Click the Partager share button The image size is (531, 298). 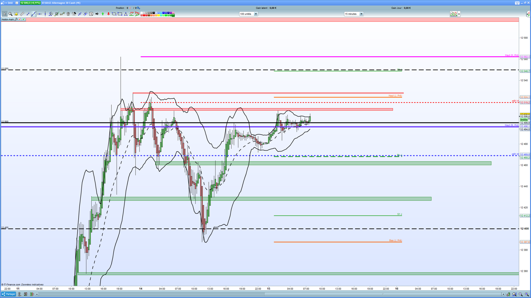pos(8,294)
